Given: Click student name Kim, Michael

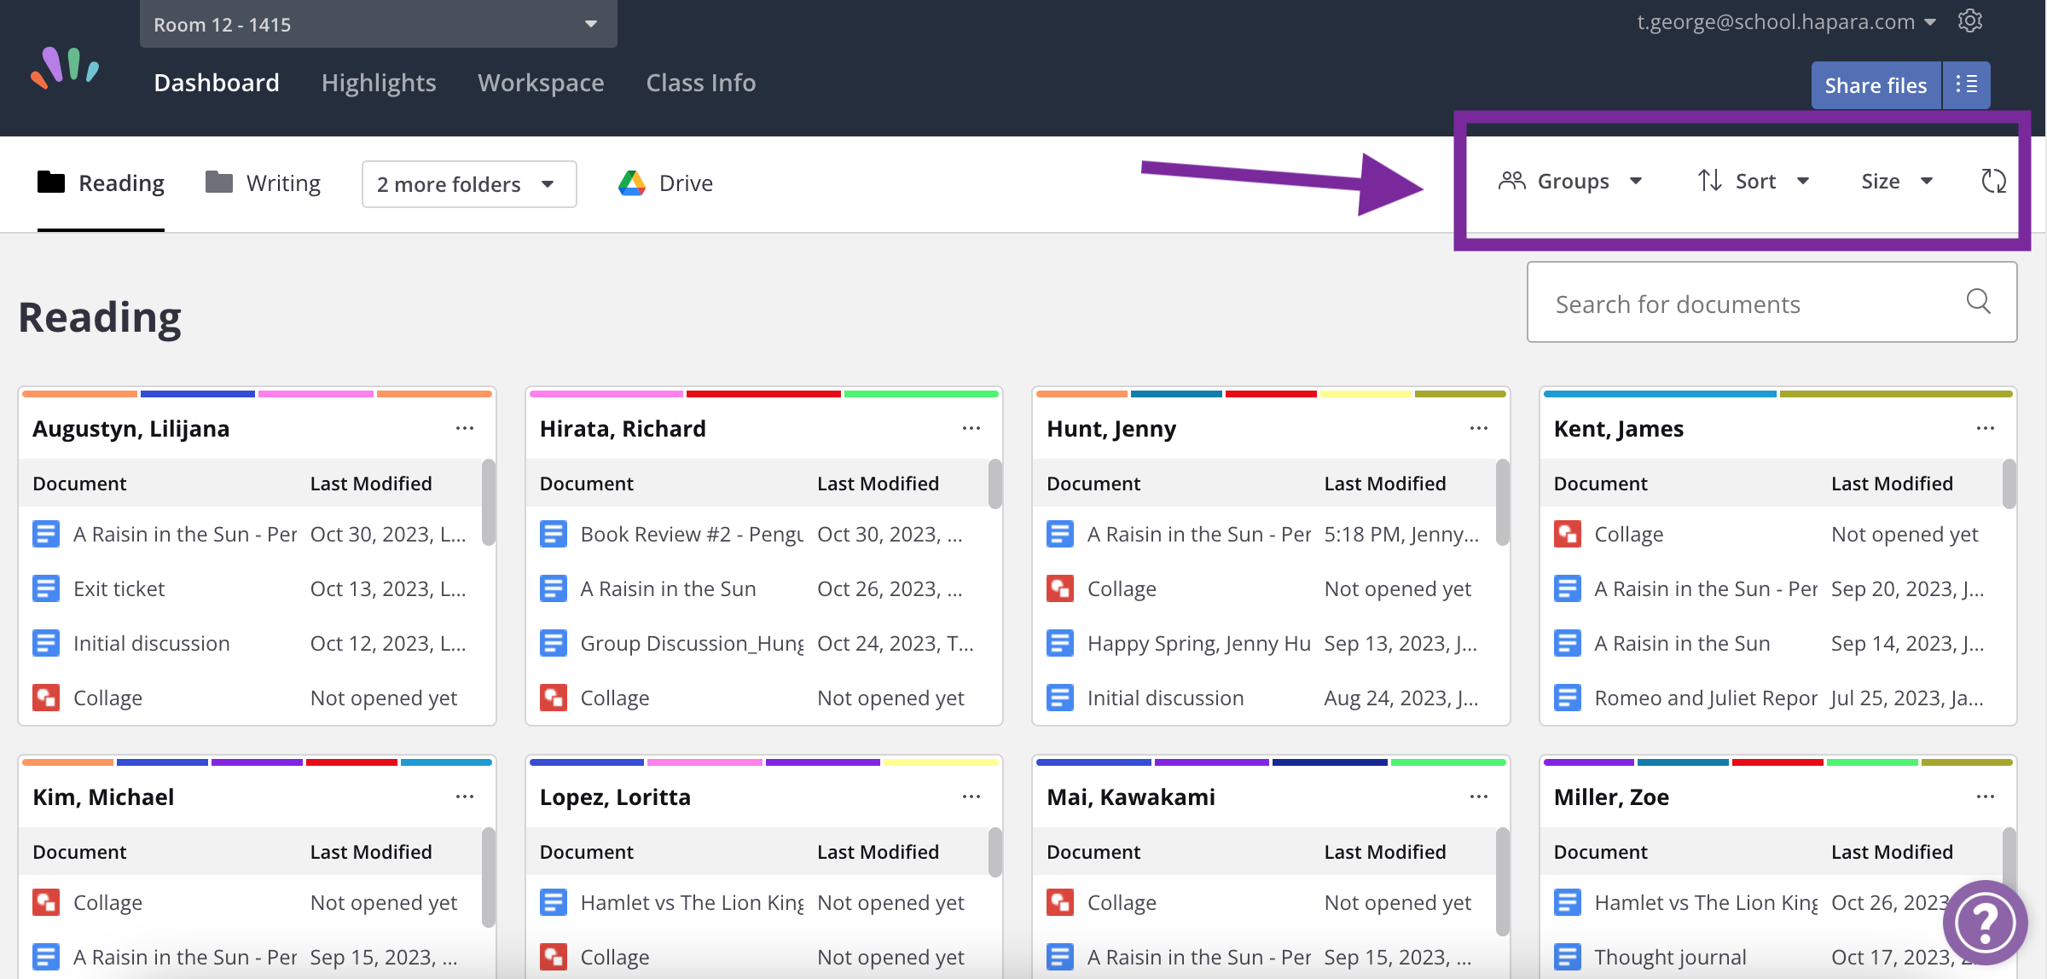Looking at the screenshot, I should tap(103, 797).
